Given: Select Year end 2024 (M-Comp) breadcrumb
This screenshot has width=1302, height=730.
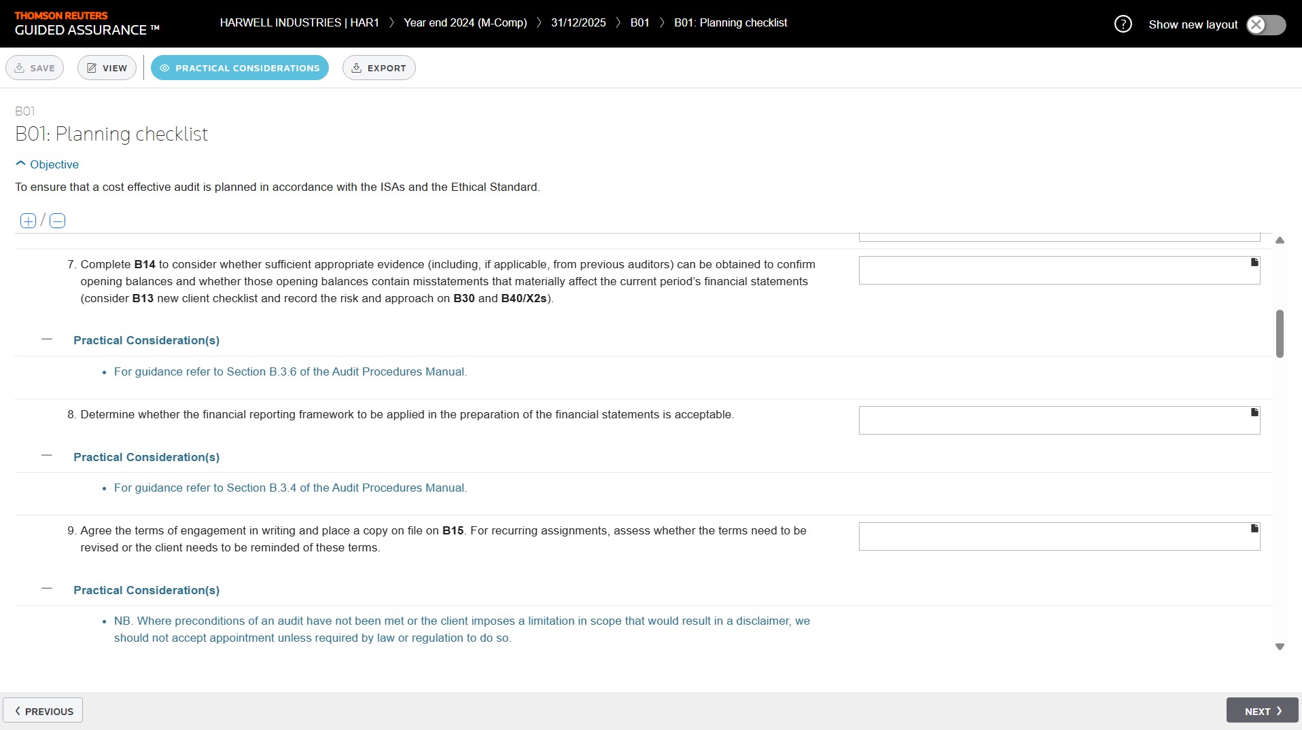Looking at the screenshot, I should coord(465,23).
